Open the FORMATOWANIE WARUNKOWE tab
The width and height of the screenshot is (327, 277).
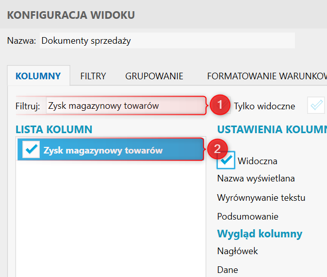(267, 76)
